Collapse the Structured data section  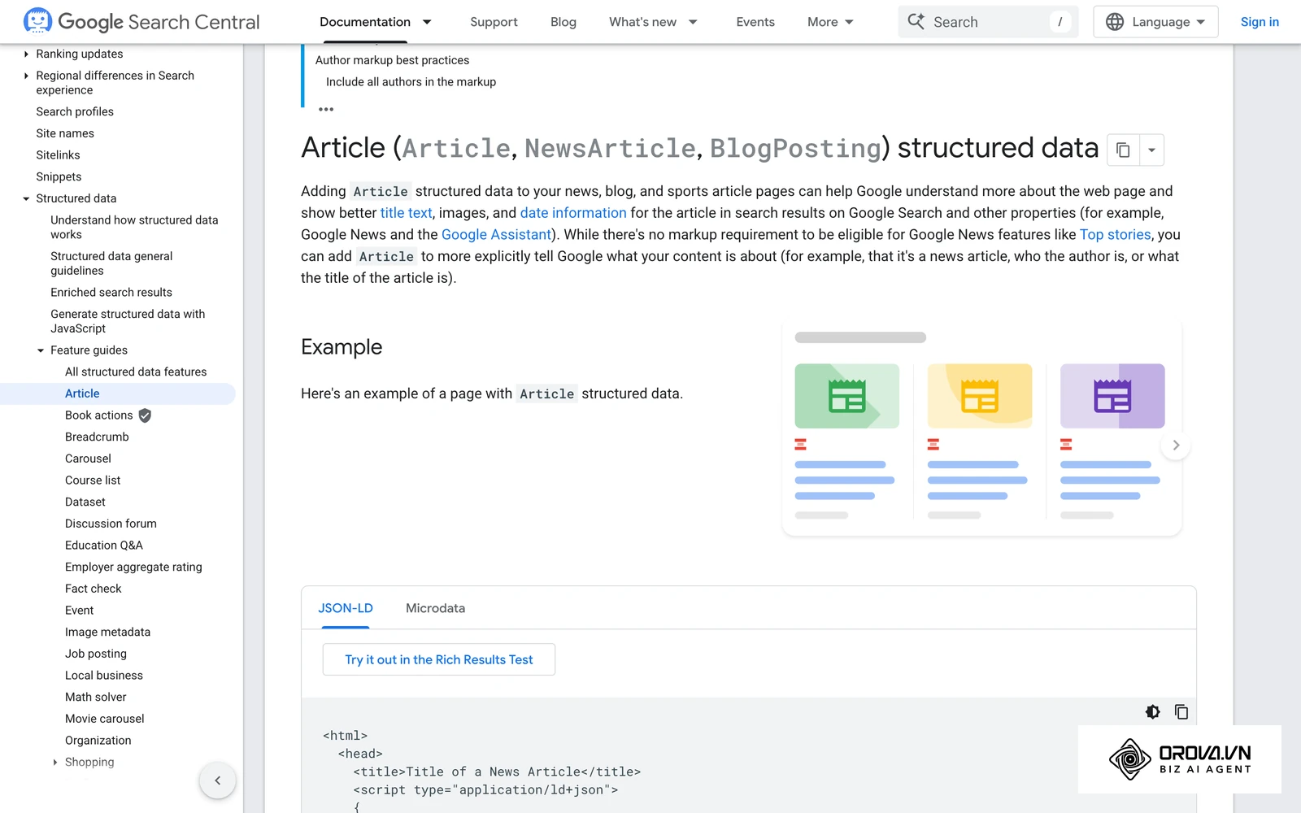tap(26, 198)
